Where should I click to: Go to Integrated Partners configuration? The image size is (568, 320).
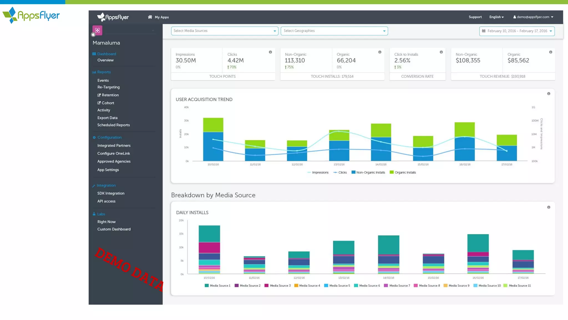[x=114, y=146]
